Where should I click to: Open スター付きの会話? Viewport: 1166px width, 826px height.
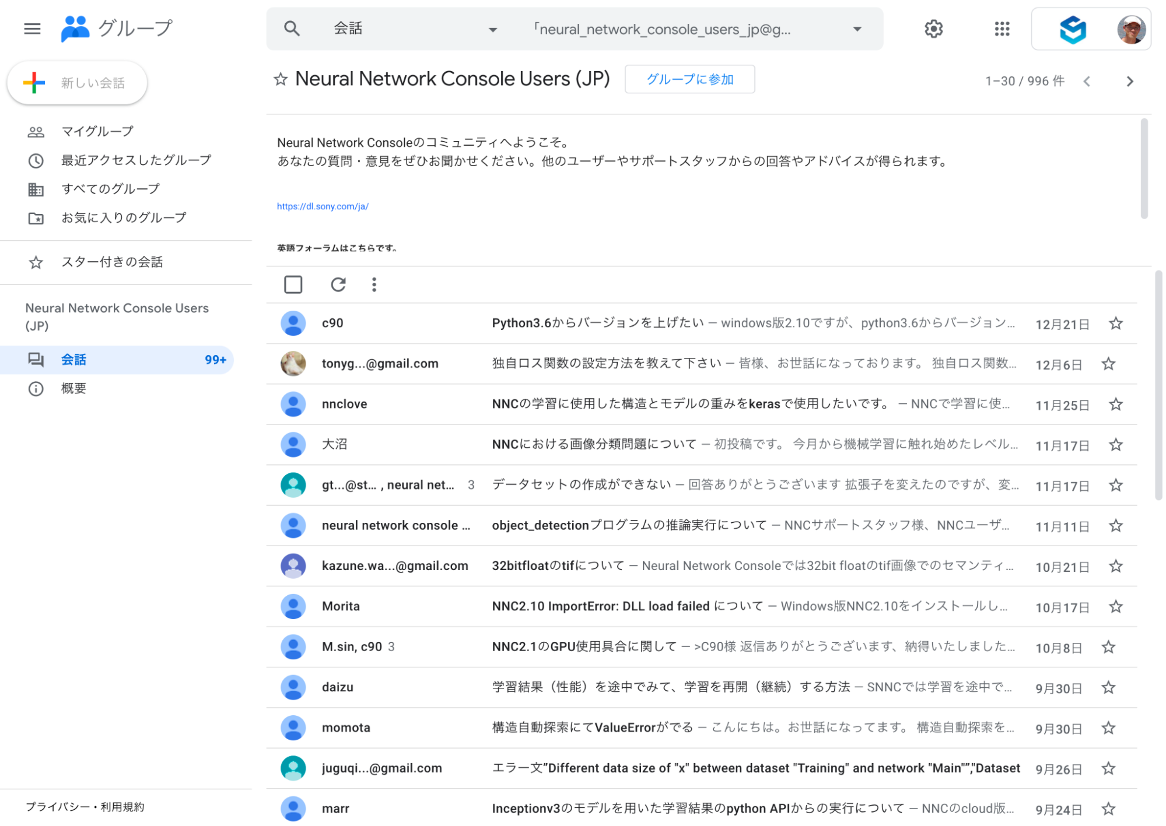pos(111,262)
